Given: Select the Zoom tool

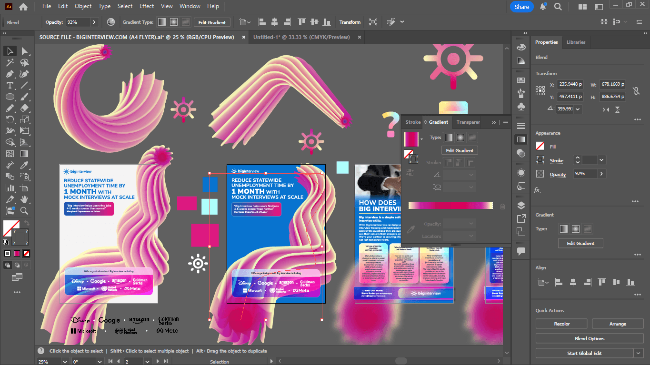Looking at the screenshot, I should (24, 211).
